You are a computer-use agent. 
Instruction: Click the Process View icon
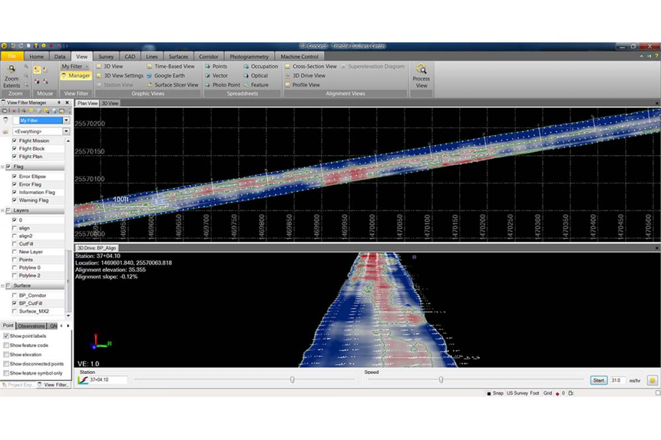click(x=421, y=69)
